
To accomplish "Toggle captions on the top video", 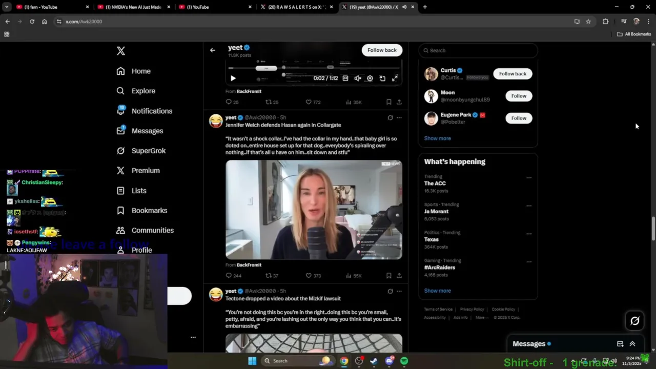I will tap(345, 78).
